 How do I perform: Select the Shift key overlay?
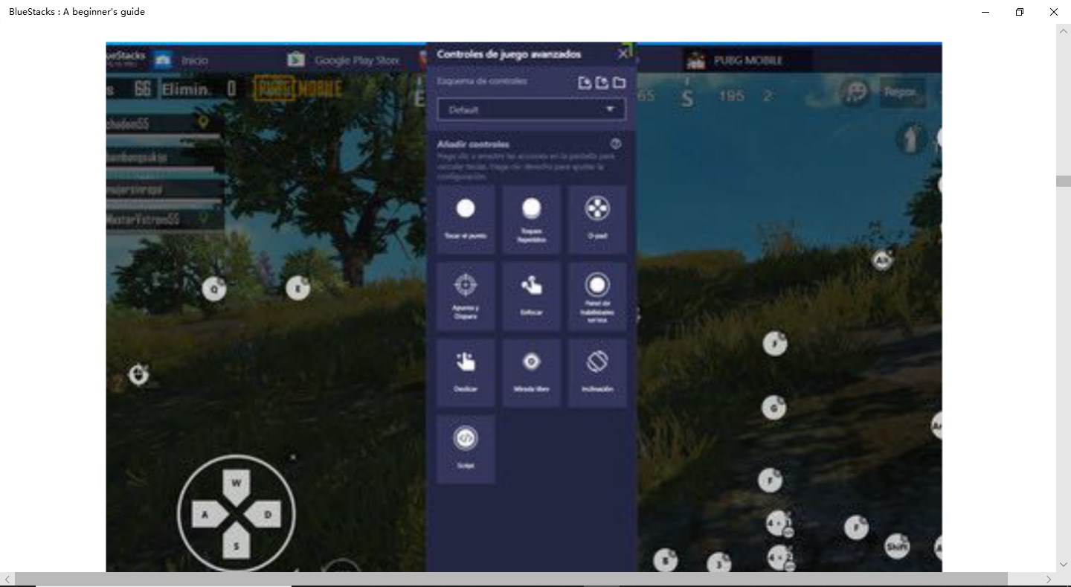coord(897,547)
